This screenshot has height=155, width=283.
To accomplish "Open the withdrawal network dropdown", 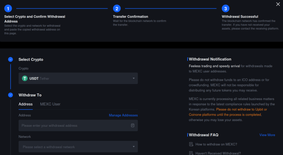I will 78,147.
